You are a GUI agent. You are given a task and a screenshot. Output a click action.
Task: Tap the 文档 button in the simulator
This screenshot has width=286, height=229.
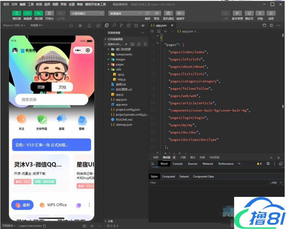coord(62,87)
